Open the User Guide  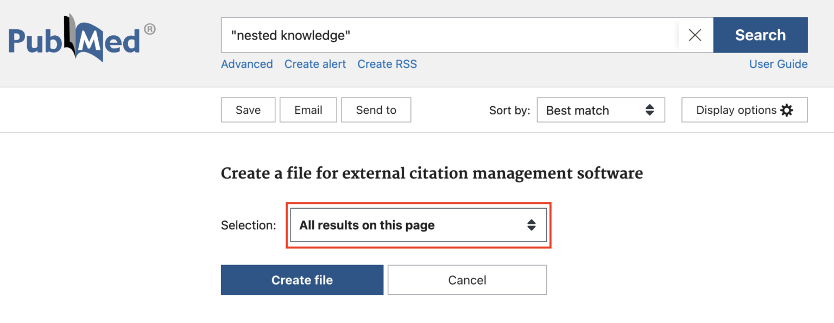tap(778, 64)
